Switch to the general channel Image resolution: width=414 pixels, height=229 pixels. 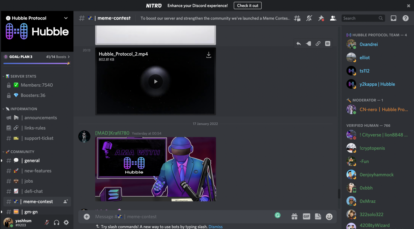[x=37, y=160]
